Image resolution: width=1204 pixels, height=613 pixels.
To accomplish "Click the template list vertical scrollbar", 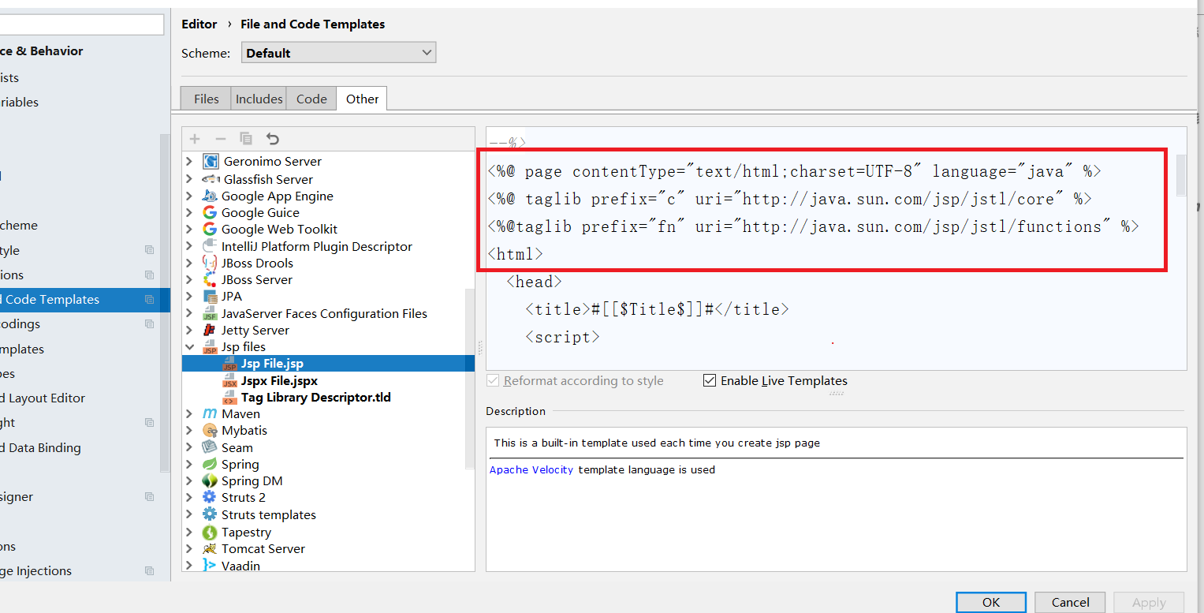I will pyautogui.click(x=470, y=379).
